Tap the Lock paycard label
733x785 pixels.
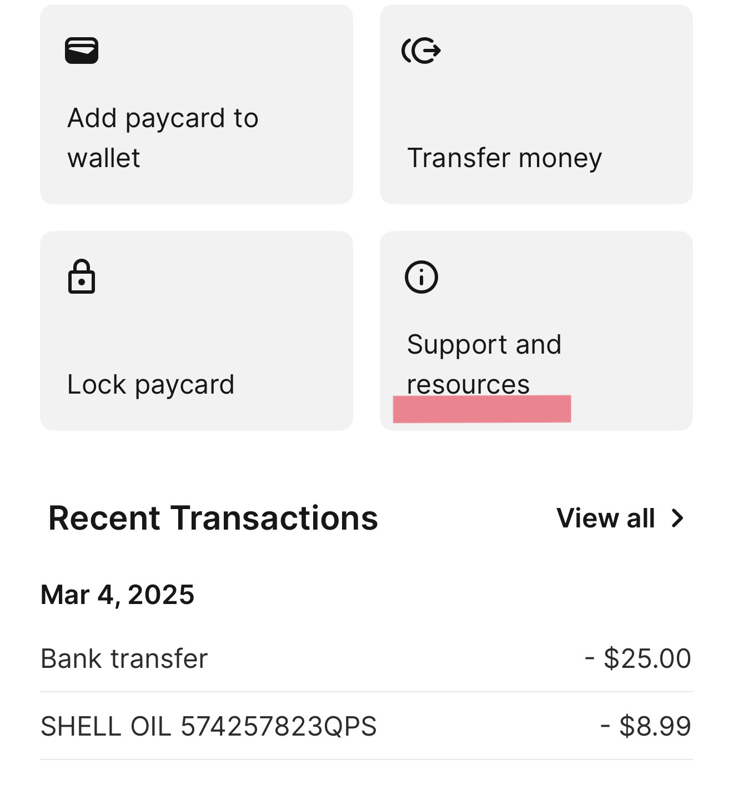click(151, 384)
